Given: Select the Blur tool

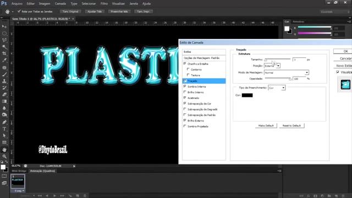Looking at the screenshot, I should pyautogui.click(x=4, y=108).
